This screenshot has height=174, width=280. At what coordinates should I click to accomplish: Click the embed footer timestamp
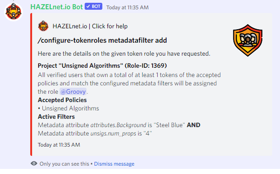[x=59, y=145]
